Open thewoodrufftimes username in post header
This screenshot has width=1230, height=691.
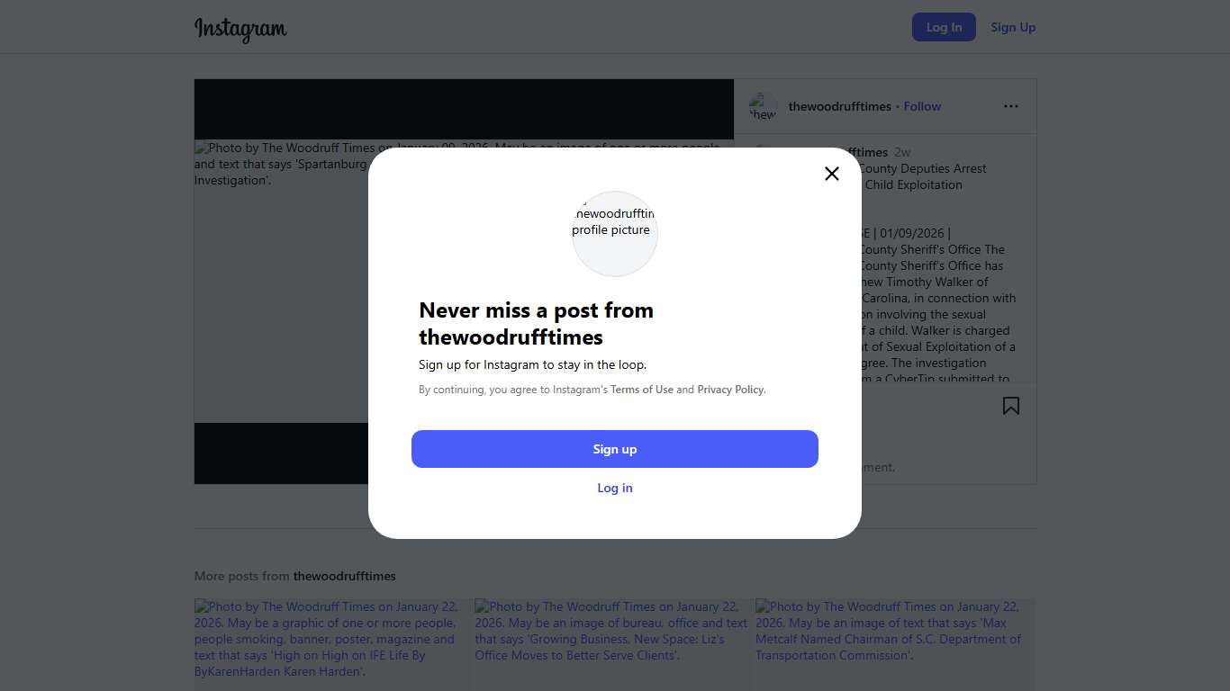click(x=839, y=106)
